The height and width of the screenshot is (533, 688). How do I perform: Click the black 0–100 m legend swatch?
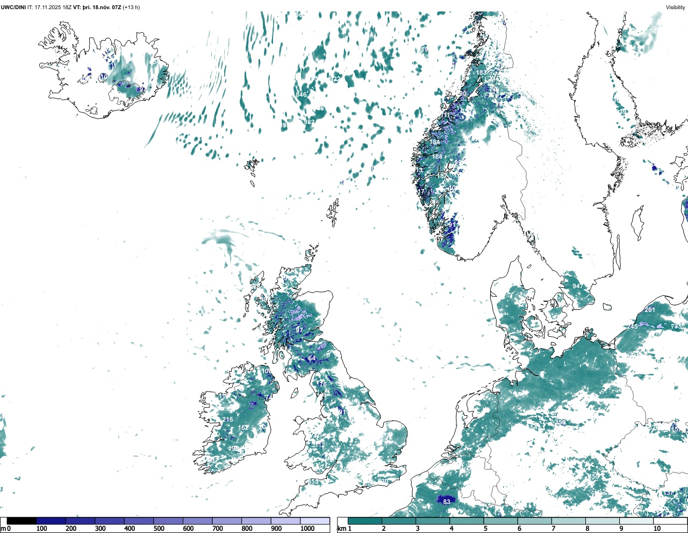click(x=21, y=521)
